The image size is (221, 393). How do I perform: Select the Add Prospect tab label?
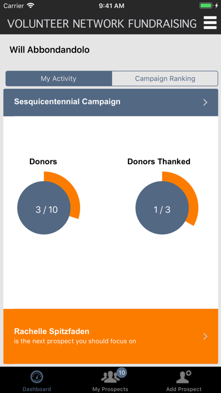click(x=184, y=389)
